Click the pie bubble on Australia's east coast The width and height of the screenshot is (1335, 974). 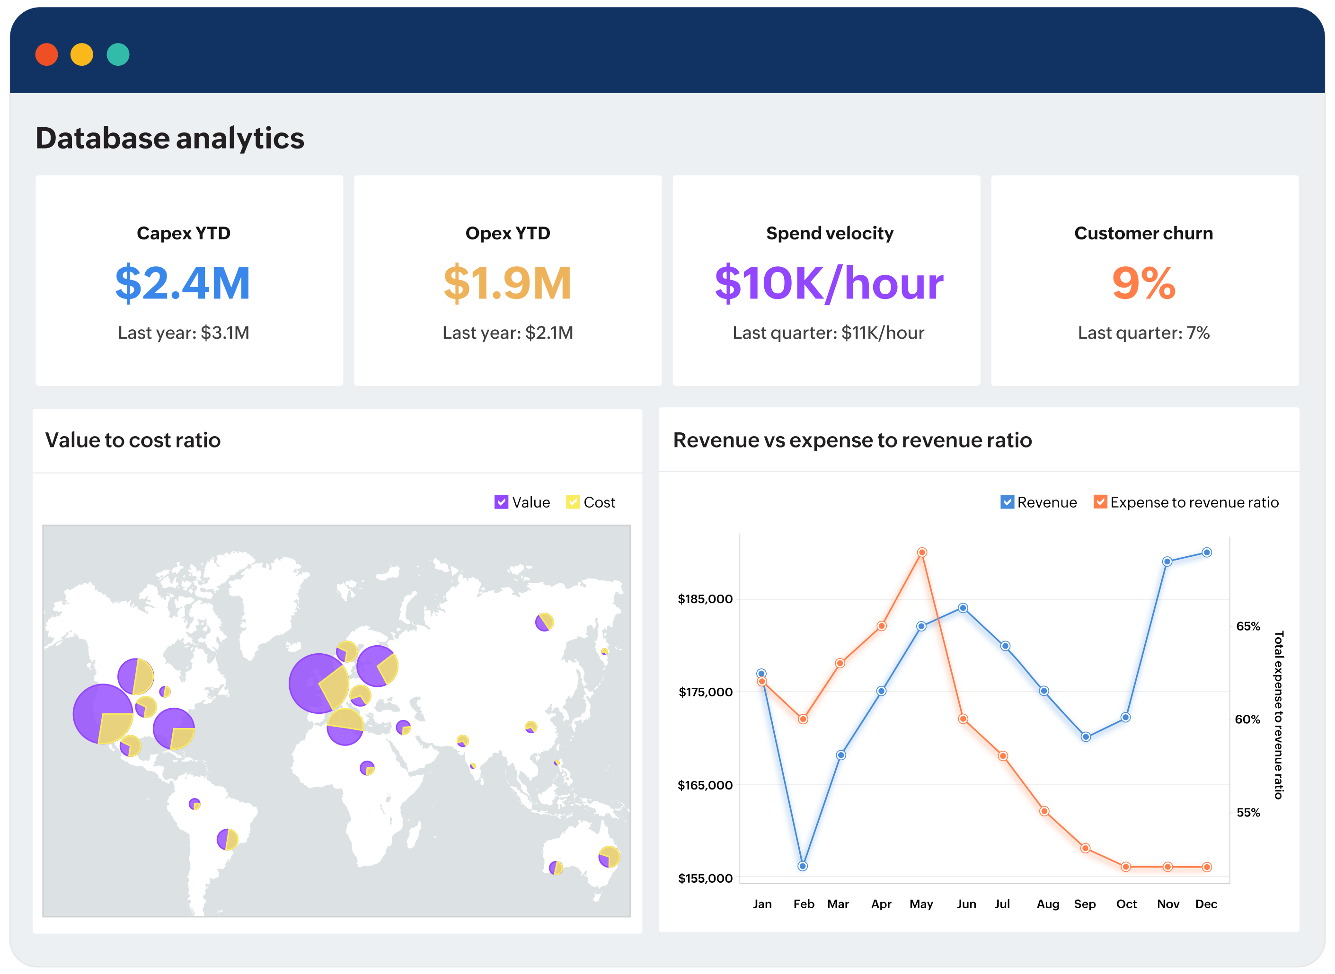tap(609, 857)
